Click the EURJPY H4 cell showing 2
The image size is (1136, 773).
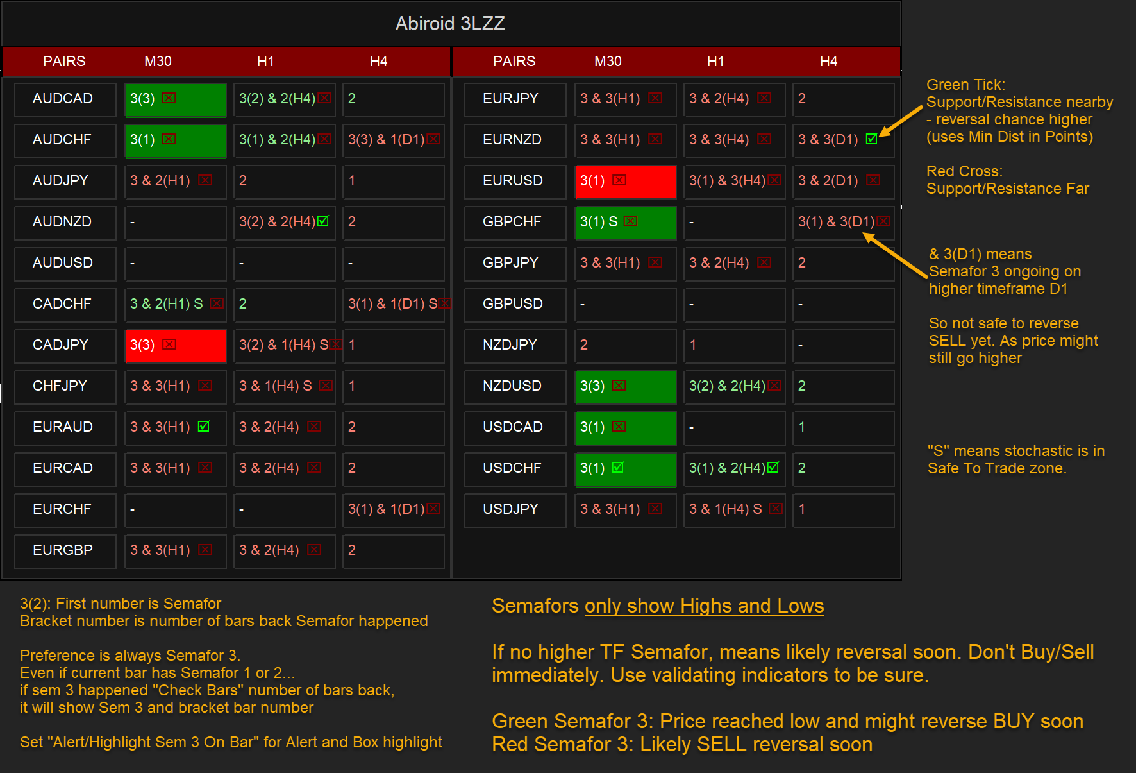(844, 99)
